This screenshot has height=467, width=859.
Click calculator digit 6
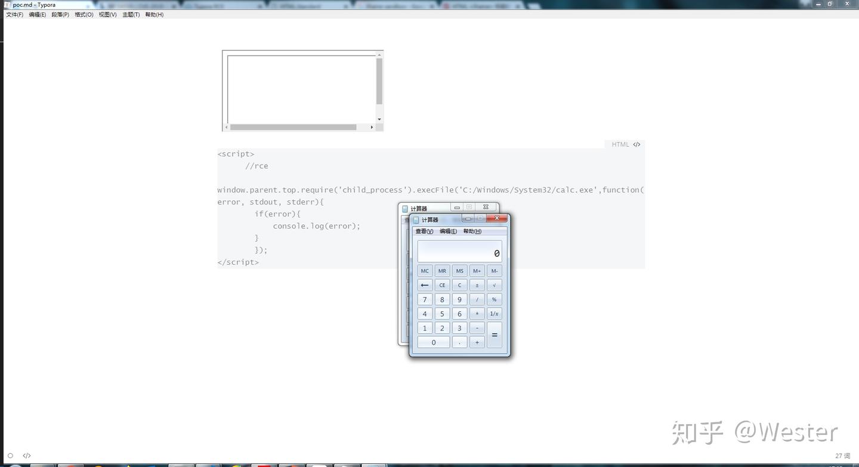coord(459,314)
